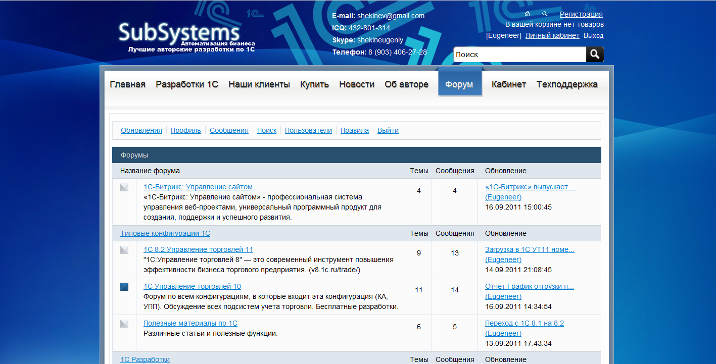The height and width of the screenshot is (364, 716).
Task: Open category Типовые конфигурации 1С
Action: point(165,233)
